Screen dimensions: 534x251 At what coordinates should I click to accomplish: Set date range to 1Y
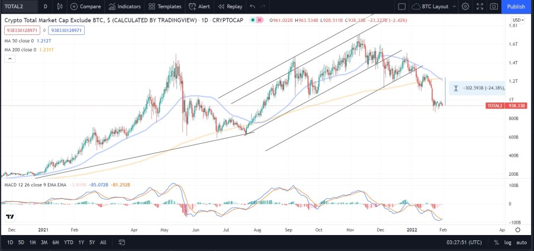[x=81, y=243]
